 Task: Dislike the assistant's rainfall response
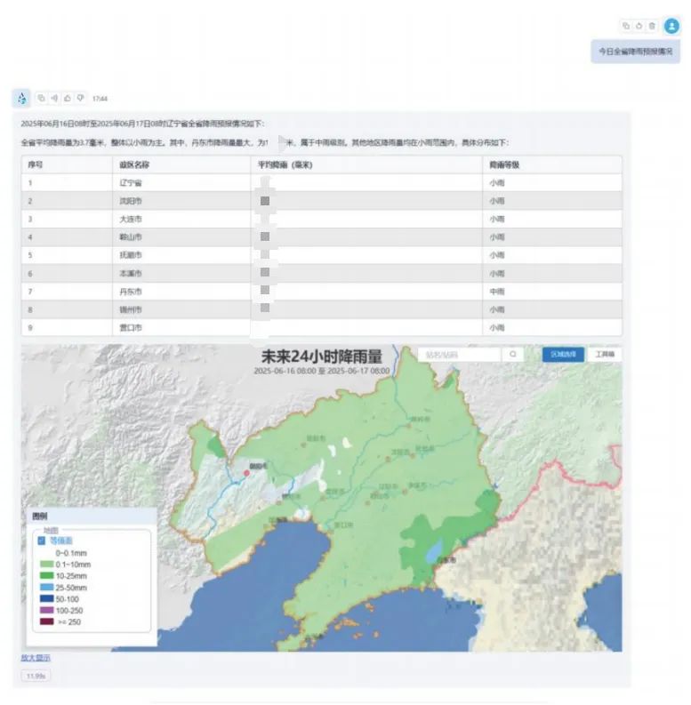(79, 98)
